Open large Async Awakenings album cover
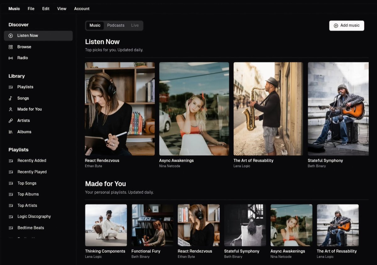This screenshot has width=377, height=265. 194,109
